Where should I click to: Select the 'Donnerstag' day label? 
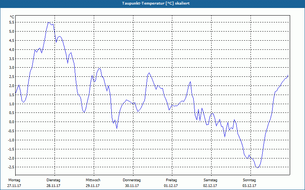tap(132, 180)
